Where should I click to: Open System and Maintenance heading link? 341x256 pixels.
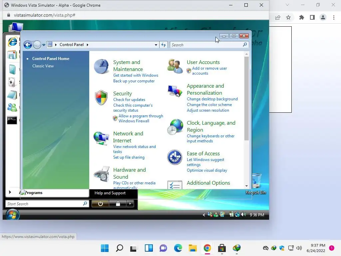pos(128,66)
